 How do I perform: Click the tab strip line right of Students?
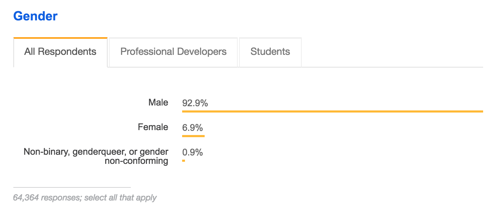coord(392,67)
